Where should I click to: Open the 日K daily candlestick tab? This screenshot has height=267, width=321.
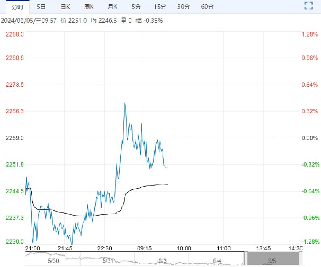pyautogui.click(x=66, y=7)
